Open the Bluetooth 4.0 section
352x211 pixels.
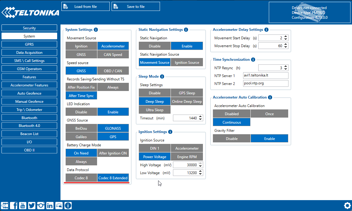(29, 126)
